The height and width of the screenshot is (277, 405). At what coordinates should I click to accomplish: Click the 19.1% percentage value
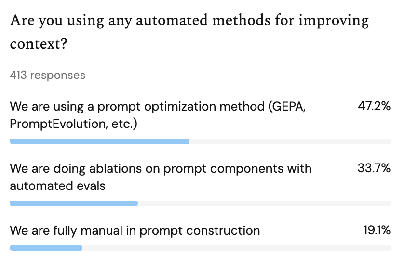click(x=376, y=230)
